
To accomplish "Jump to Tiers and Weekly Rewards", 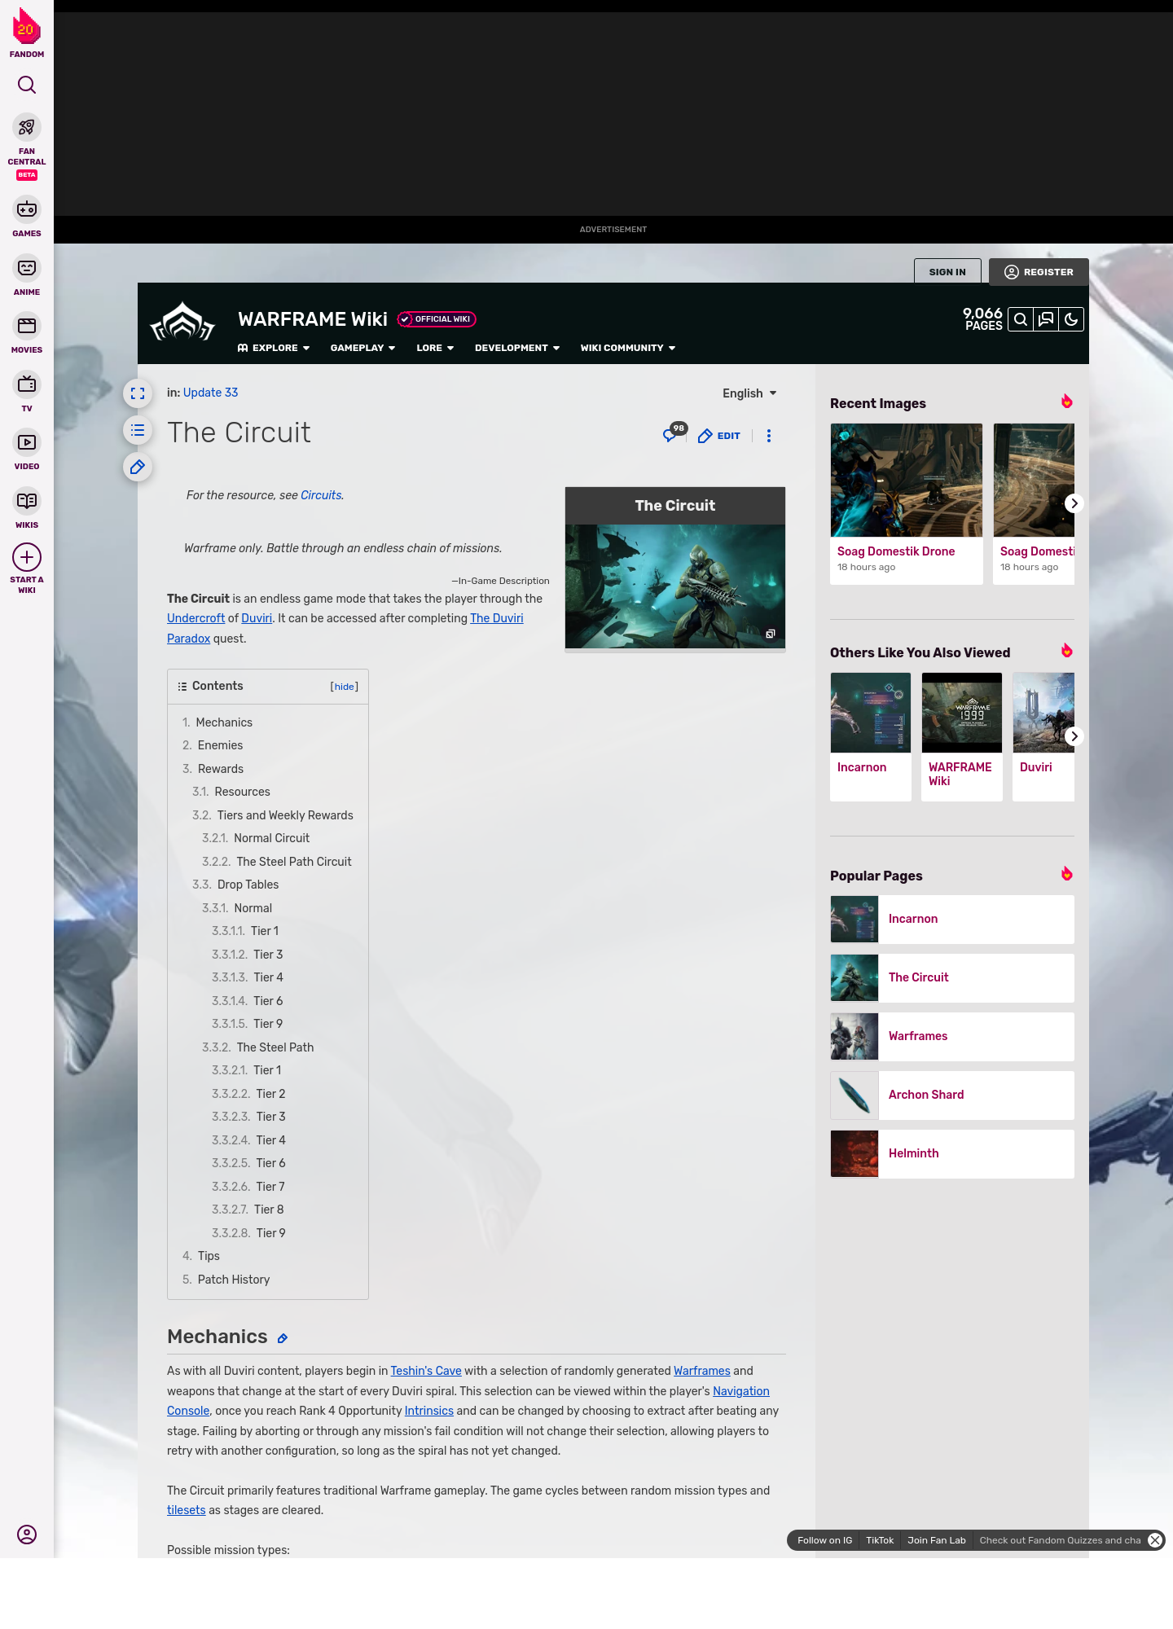I will pos(273,815).
